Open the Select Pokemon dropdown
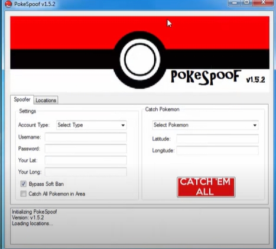 pos(205,125)
